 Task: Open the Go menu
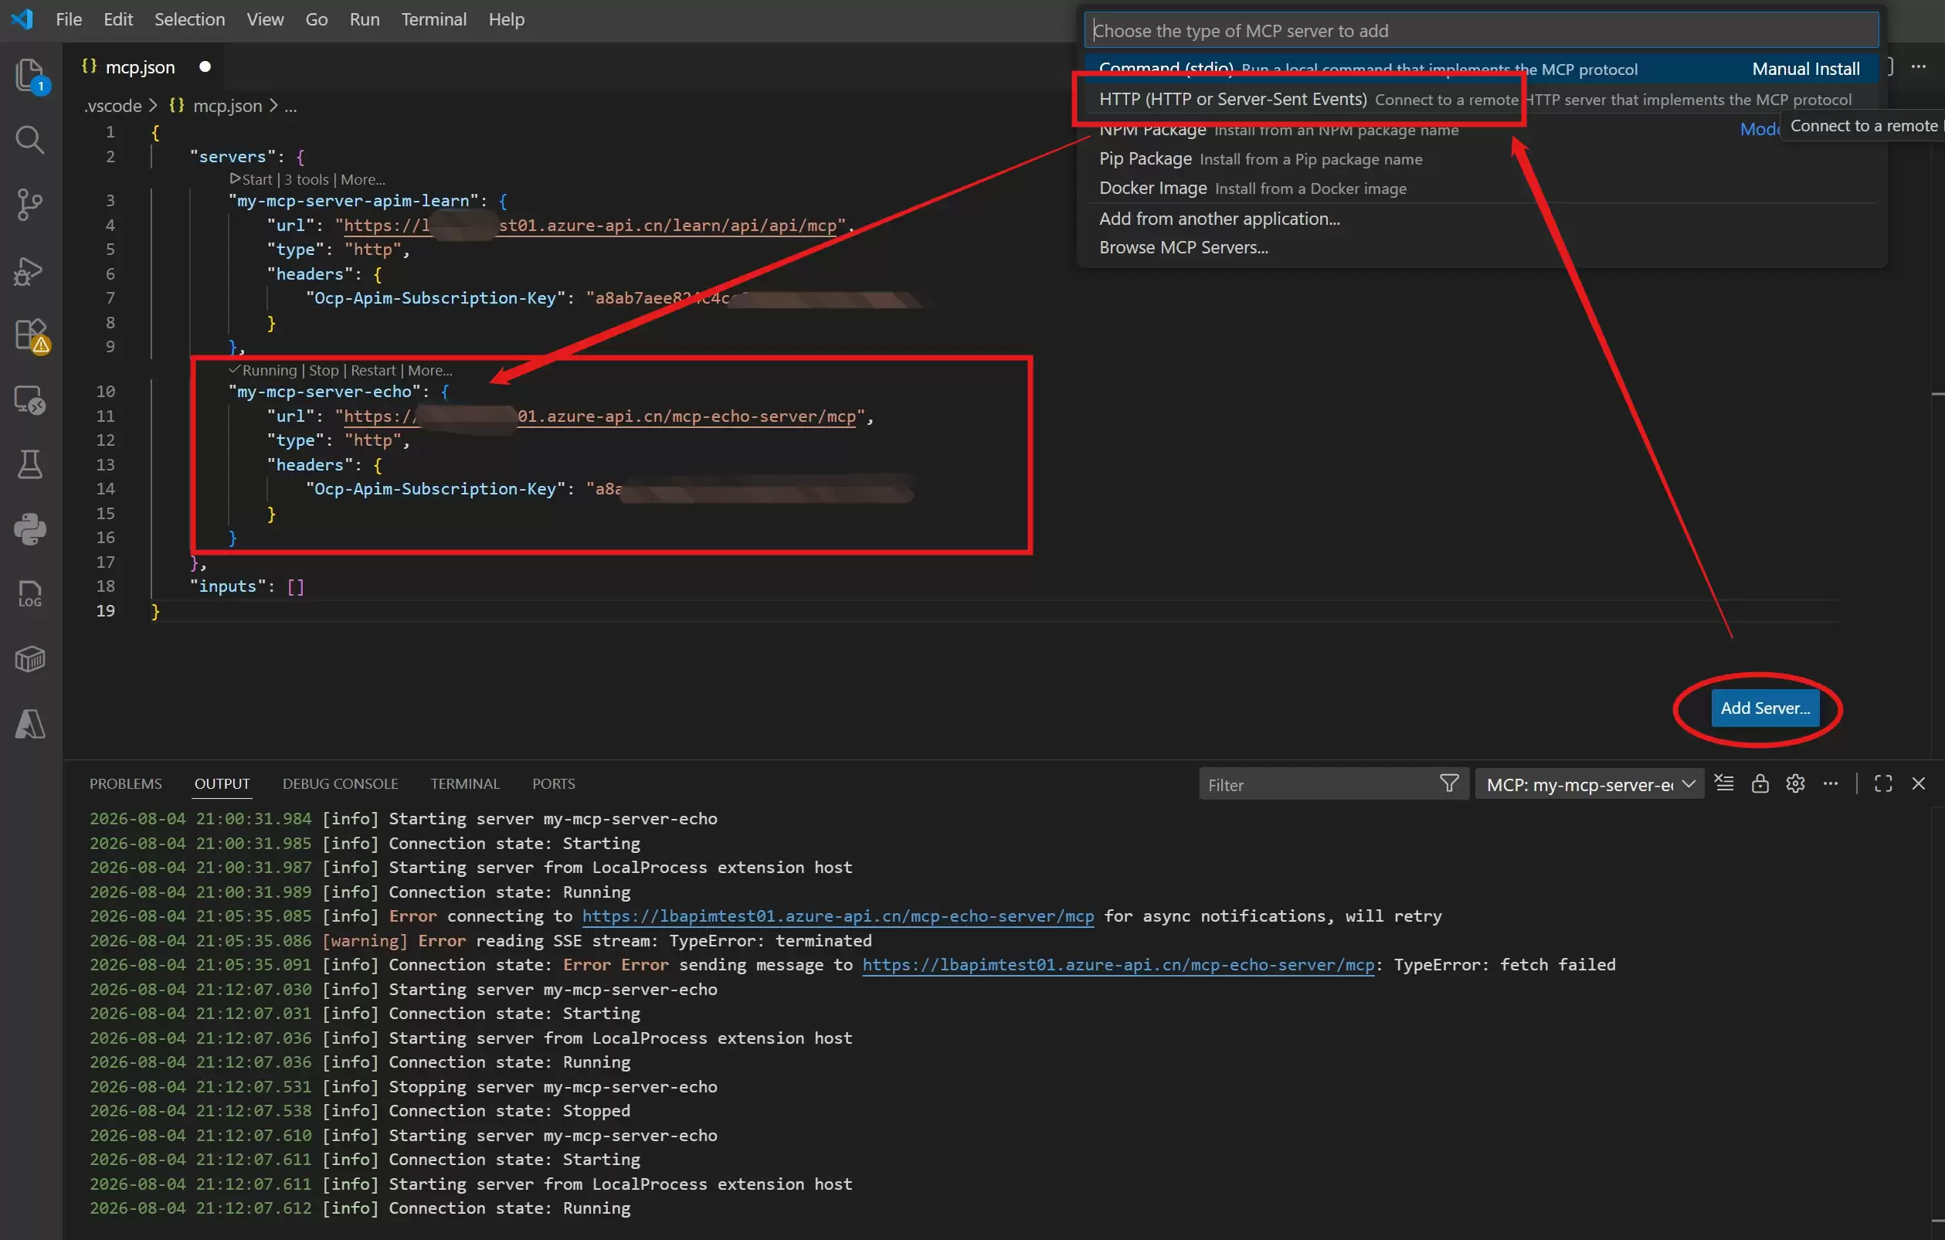317,19
